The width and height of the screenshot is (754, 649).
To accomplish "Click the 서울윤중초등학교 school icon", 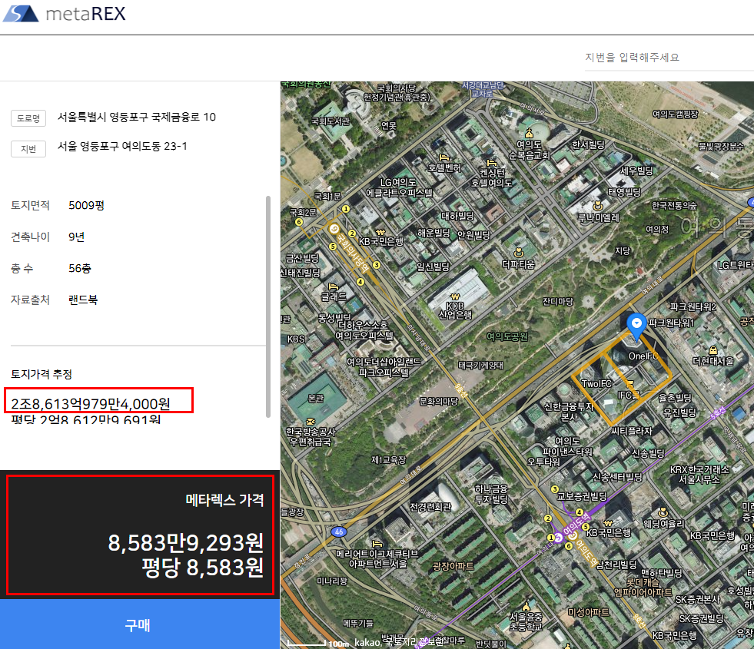I will pos(526,606).
